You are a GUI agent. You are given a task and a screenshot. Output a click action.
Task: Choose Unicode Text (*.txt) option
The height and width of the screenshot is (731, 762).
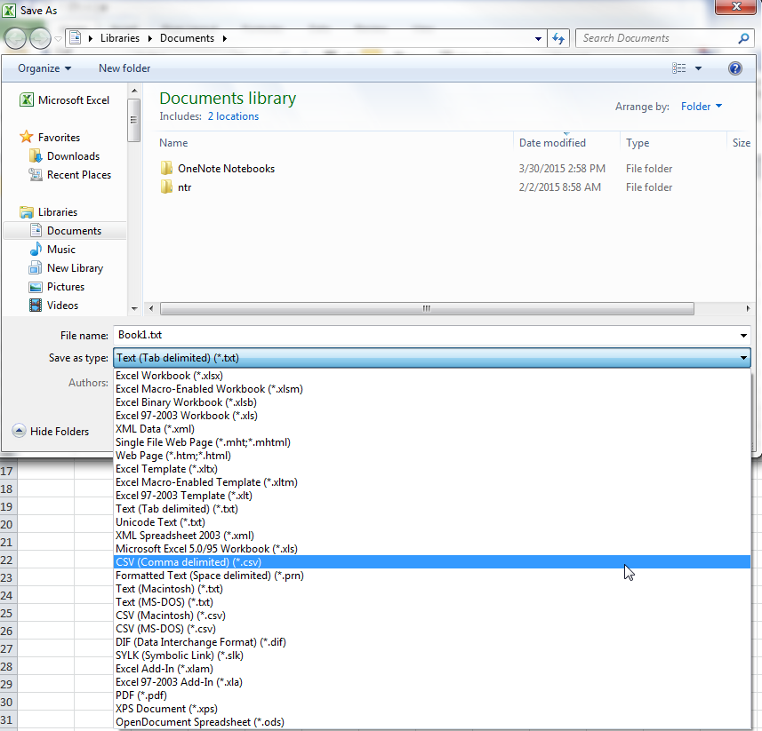click(432, 522)
